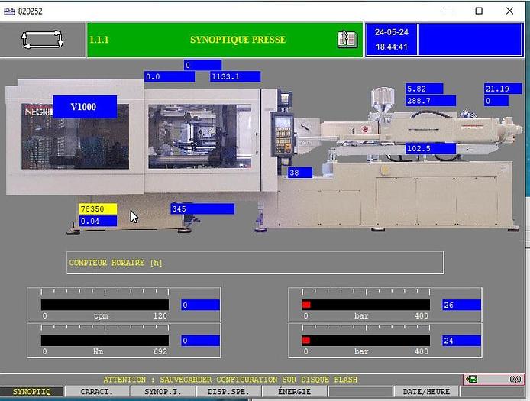The width and height of the screenshot is (530, 401).
Task: Go to the DISP.SPE. tab
Action: click(x=228, y=391)
